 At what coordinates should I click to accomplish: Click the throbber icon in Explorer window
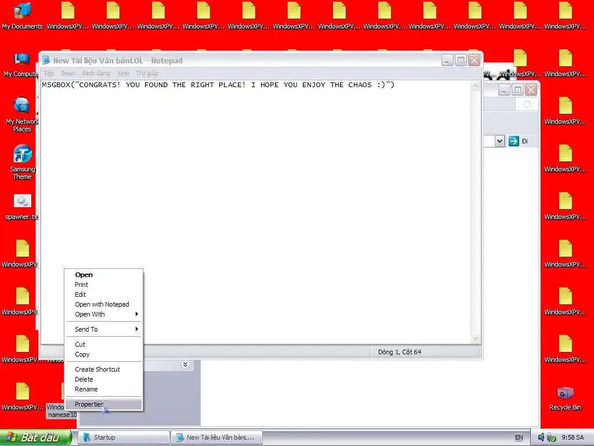(527, 104)
